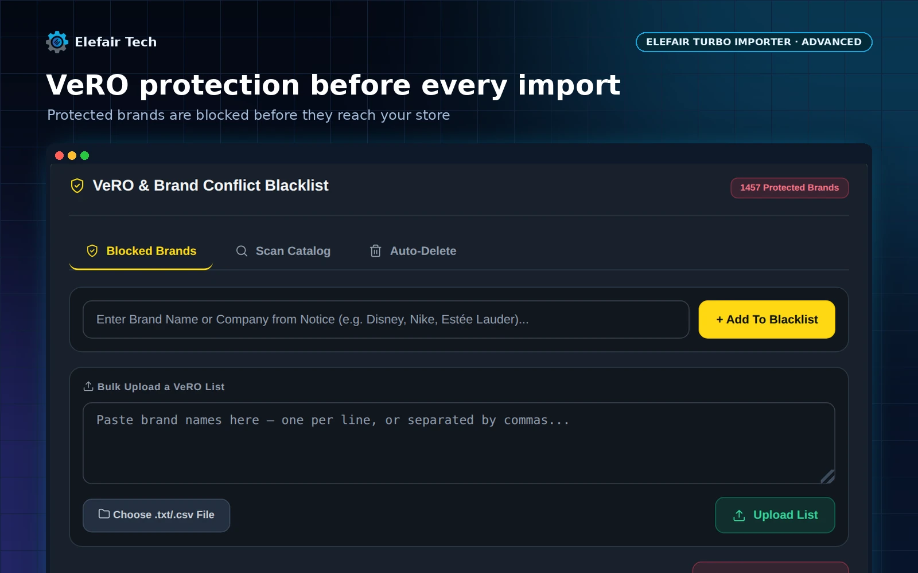918x573 pixels.
Task: Click the folder icon in Choose file button
Action: coord(104,514)
